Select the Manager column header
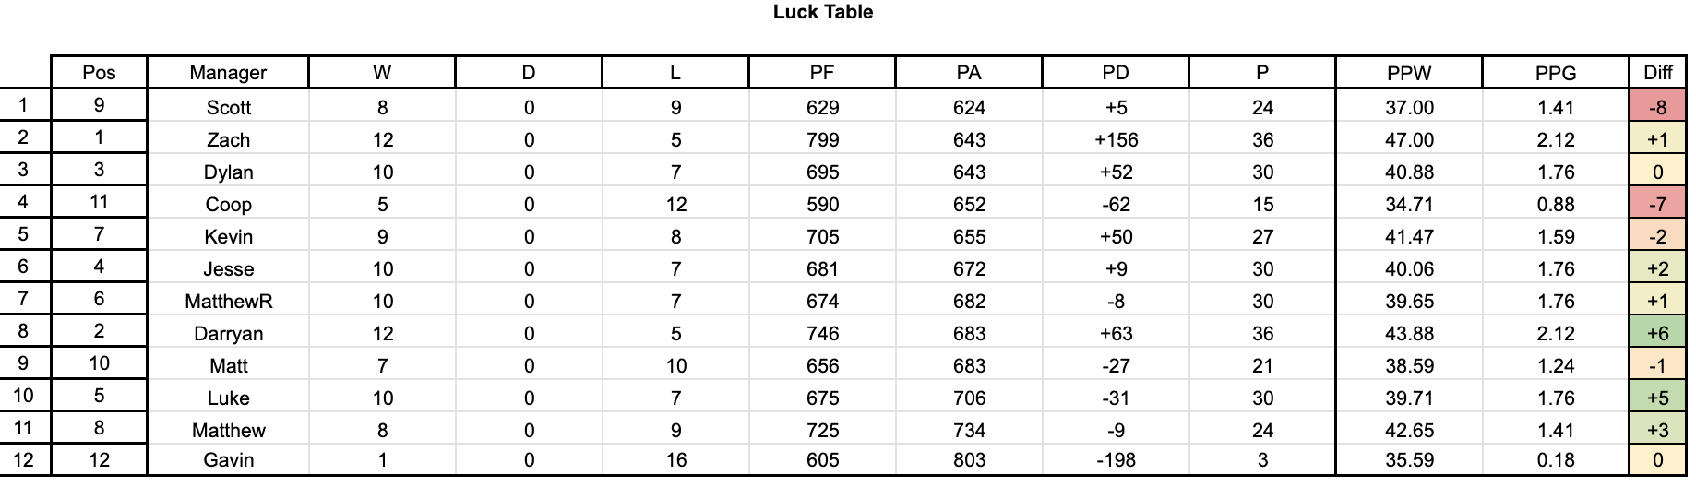The height and width of the screenshot is (487, 1696). [x=228, y=73]
